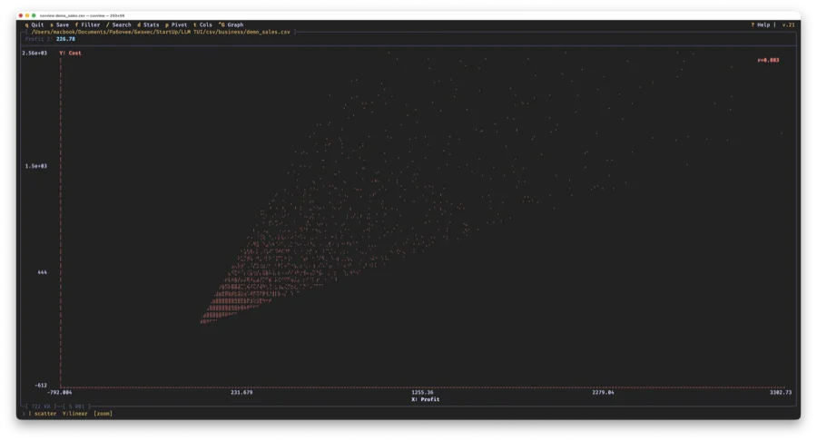Toggle the [zoom] mode in status bar

coord(103,413)
